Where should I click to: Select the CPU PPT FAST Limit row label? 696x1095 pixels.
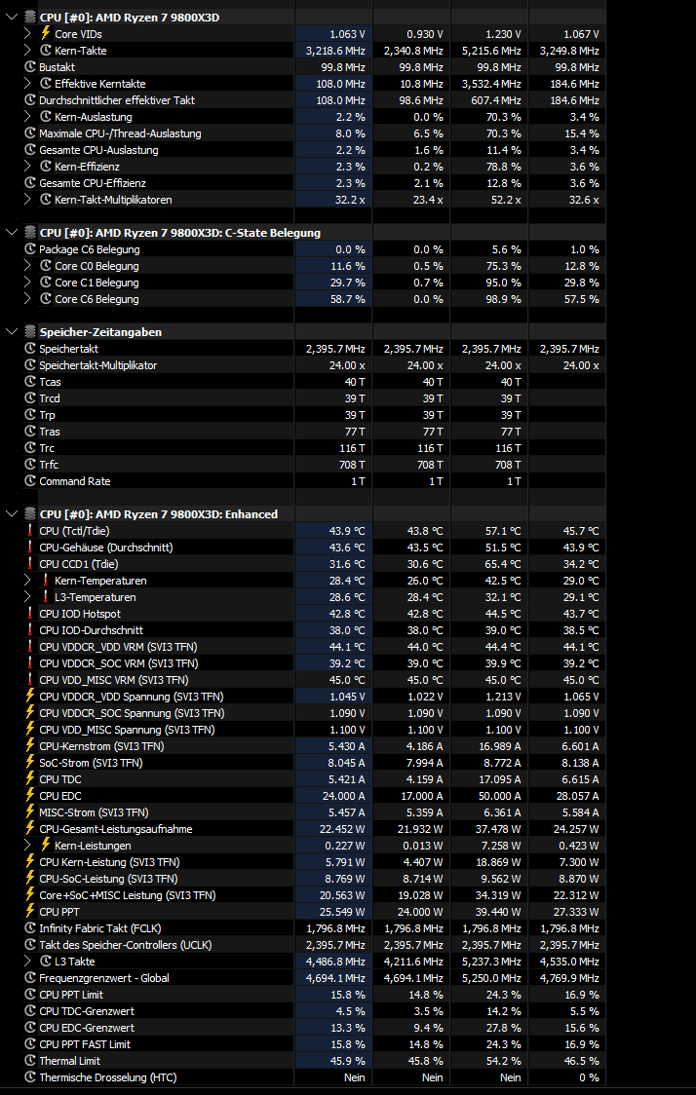click(x=85, y=1044)
